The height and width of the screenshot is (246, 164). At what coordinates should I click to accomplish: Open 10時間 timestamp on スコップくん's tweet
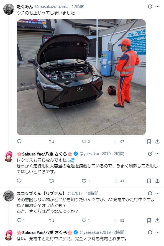[x=92, y=193]
